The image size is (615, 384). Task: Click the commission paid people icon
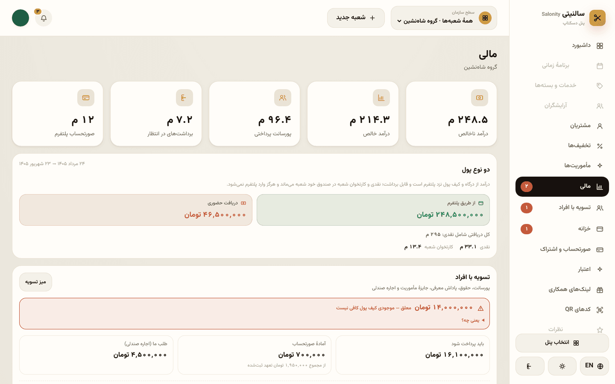click(283, 98)
